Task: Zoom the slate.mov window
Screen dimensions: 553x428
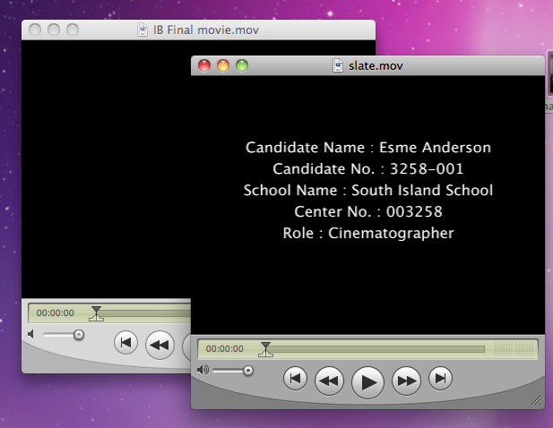Action: click(x=242, y=65)
